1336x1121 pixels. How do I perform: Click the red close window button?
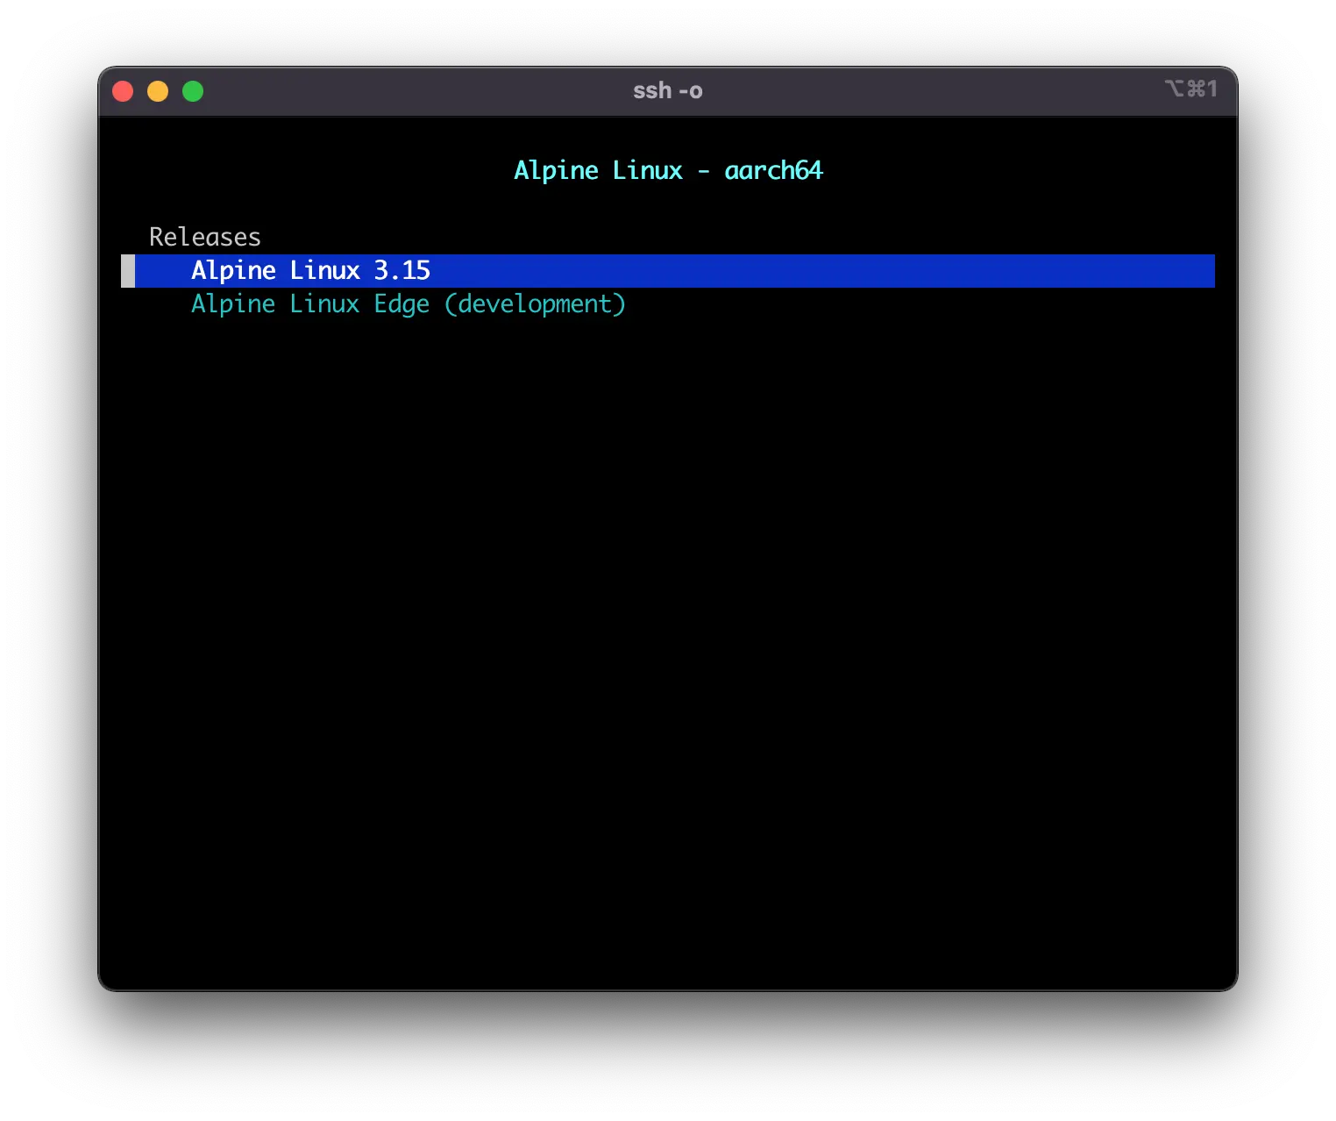(x=123, y=91)
